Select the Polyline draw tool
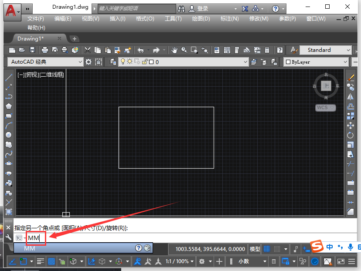Image resolution: width=361 pixels, height=271 pixels. pos(9,97)
